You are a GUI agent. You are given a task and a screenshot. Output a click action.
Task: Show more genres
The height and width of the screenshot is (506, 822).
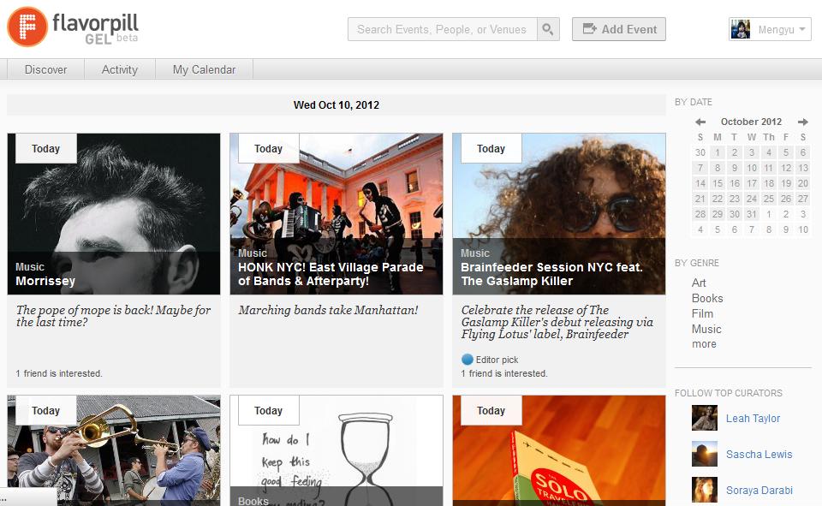point(704,344)
